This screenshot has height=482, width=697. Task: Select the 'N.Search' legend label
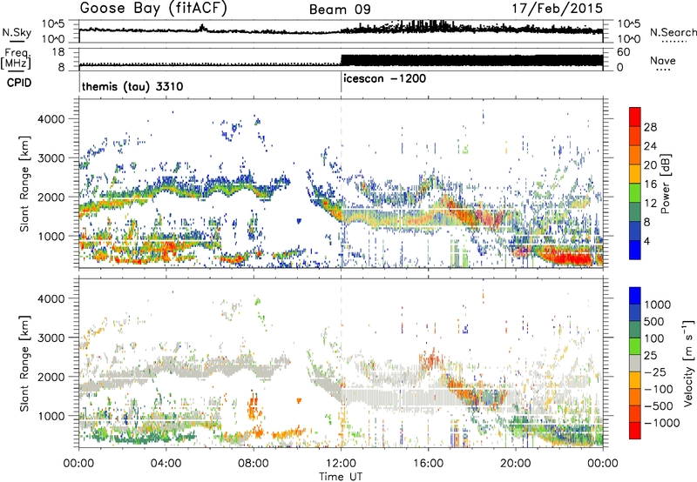tap(673, 32)
